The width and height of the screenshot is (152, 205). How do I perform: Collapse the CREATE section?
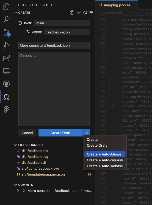point(16,13)
